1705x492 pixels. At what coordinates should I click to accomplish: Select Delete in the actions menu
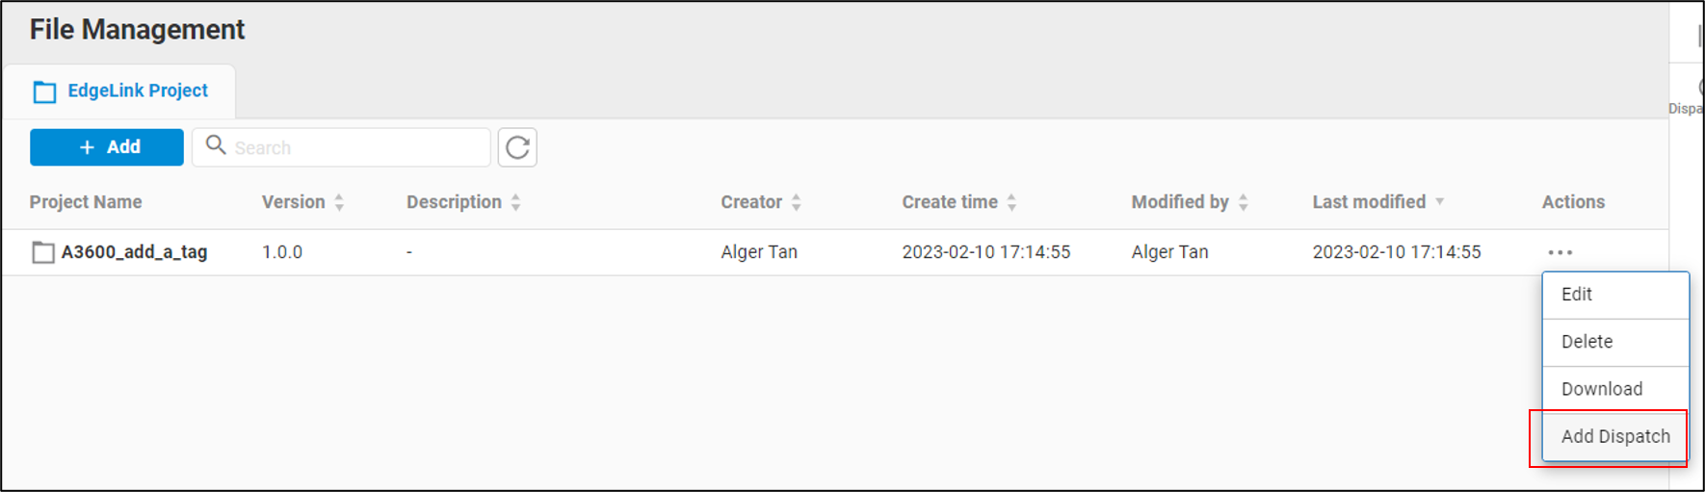pos(1587,342)
